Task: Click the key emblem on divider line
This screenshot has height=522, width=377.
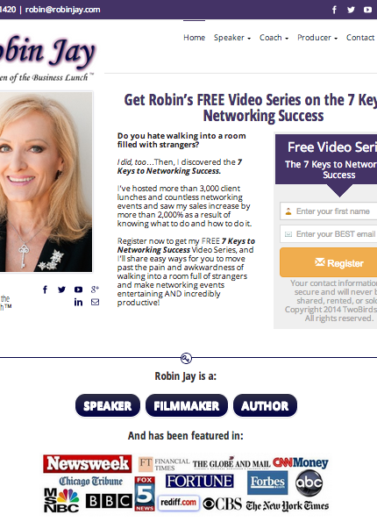Action: (x=186, y=358)
